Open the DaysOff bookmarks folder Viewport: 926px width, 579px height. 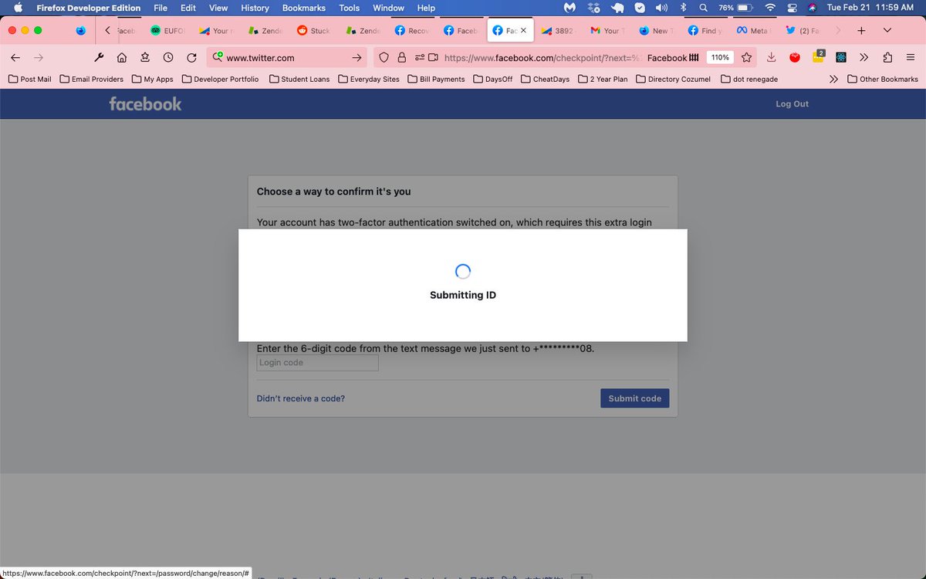(x=492, y=79)
